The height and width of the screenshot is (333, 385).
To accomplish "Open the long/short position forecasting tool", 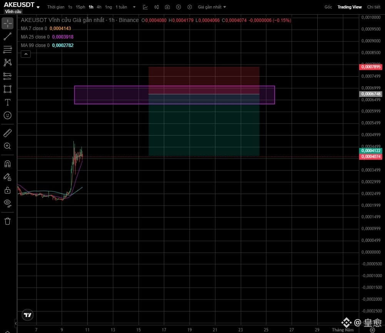I will click(8, 76).
